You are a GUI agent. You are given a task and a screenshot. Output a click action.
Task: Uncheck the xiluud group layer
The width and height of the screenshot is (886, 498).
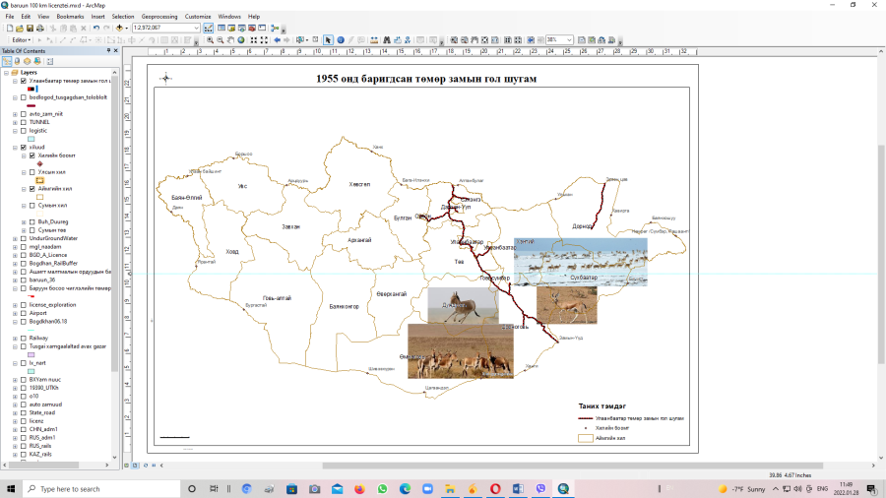[24, 147]
